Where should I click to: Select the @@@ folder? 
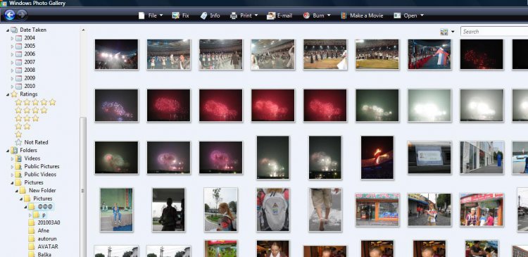click(x=41, y=206)
